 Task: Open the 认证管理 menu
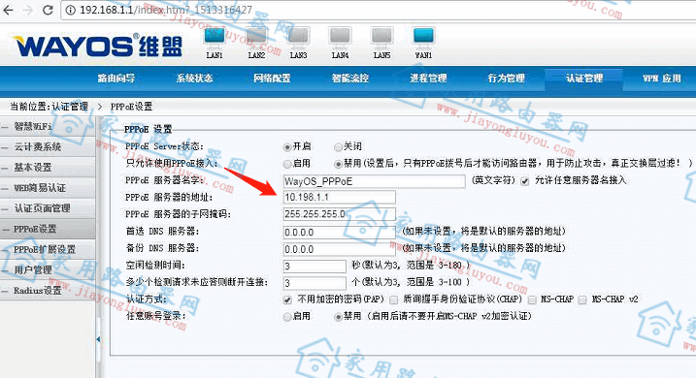(584, 79)
